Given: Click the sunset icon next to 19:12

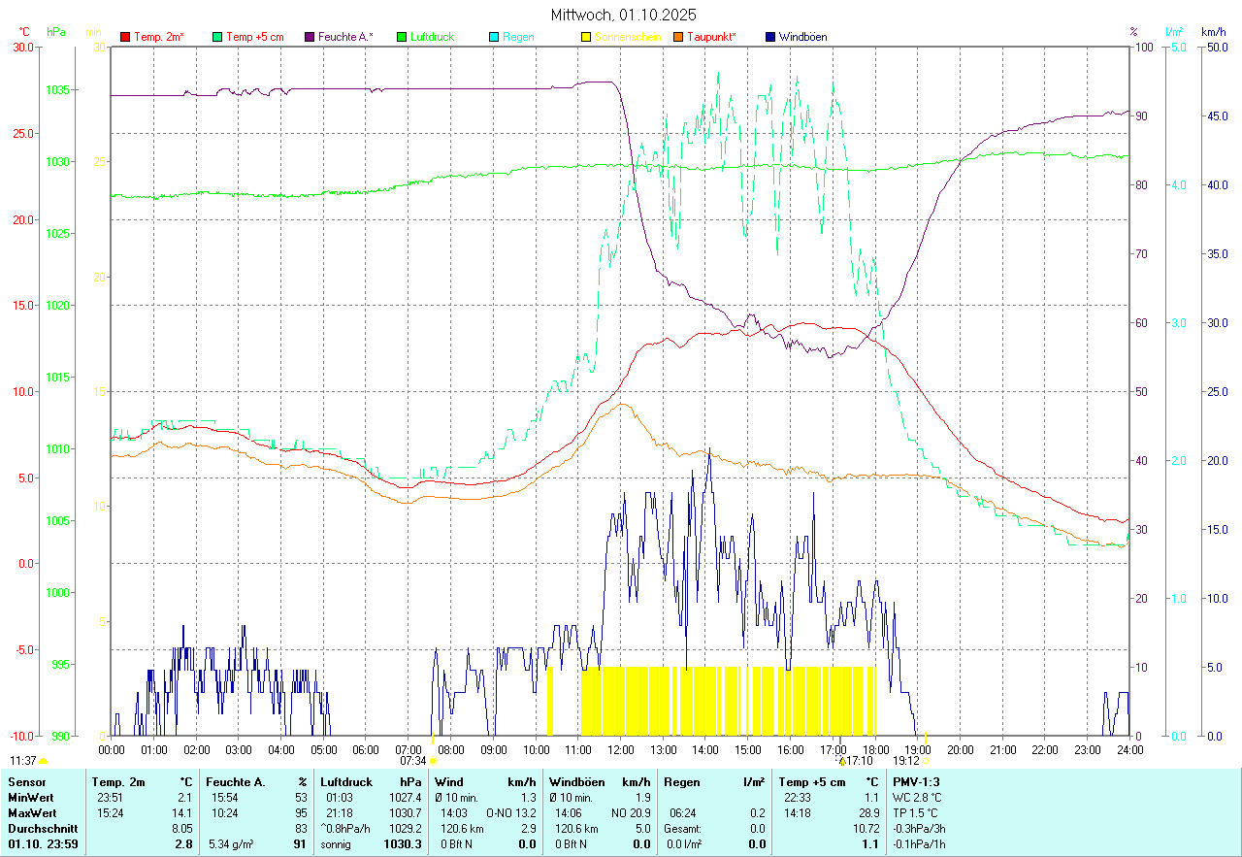Looking at the screenshot, I should 926,762.
